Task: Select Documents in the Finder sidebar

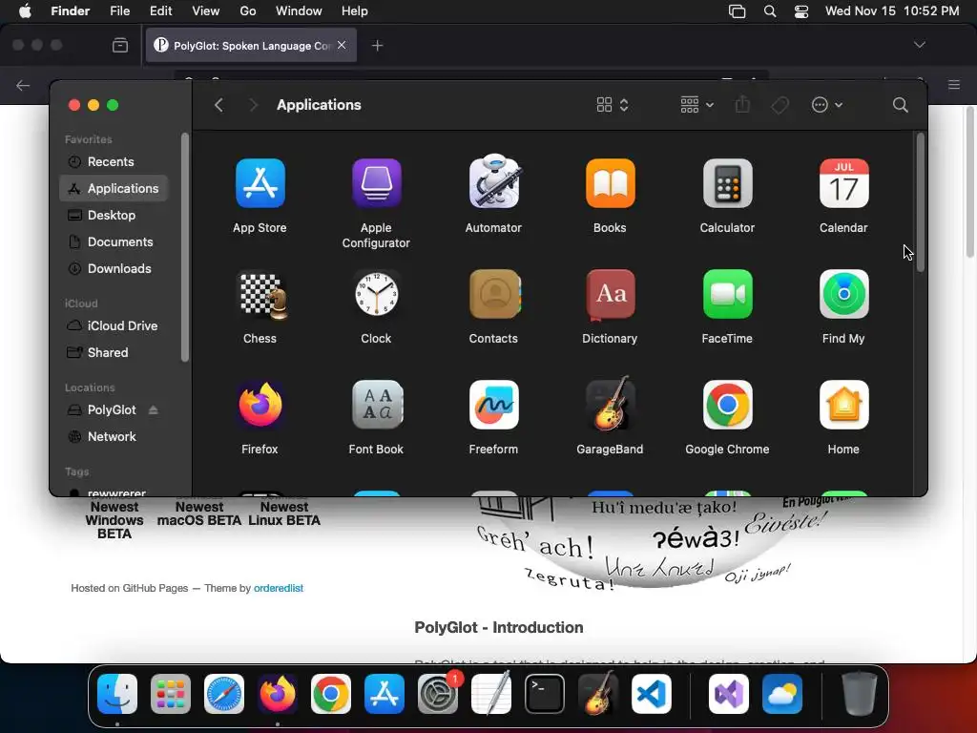Action: pos(114,241)
